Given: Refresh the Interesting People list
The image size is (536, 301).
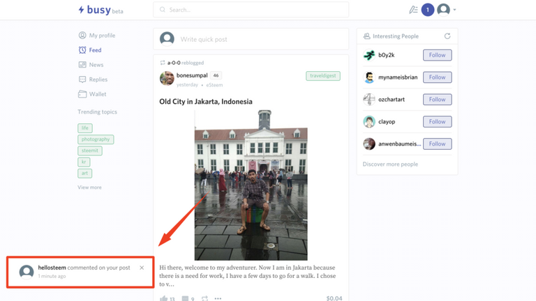Looking at the screenshot, I should (447, 36).
